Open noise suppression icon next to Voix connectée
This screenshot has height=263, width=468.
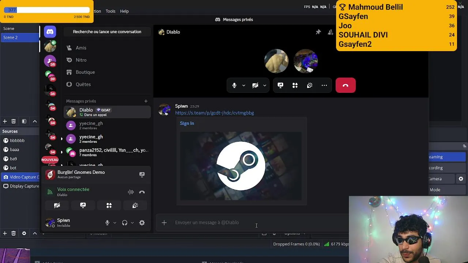[131, 192]
